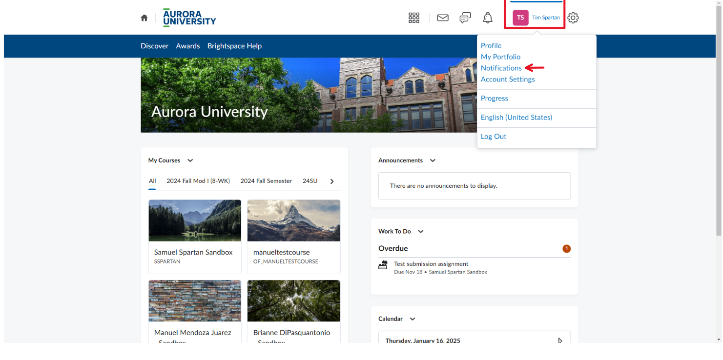Screen dimensions: 723x360
Task: Open manueltestcourse course title
Action: point(282,252)
